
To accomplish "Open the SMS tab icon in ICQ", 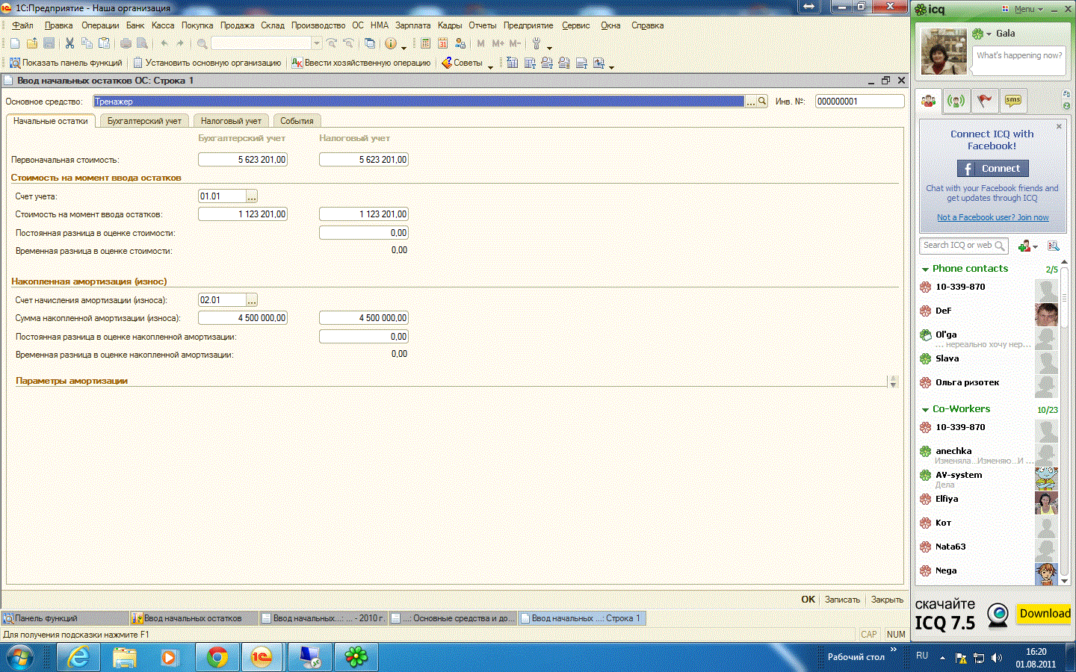I will [1013, 101].
